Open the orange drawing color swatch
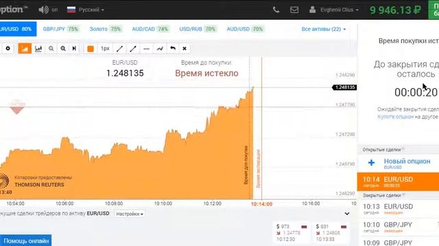Viewport: 439px width, 246px height. pyautogui.click(x=91, y=49)
